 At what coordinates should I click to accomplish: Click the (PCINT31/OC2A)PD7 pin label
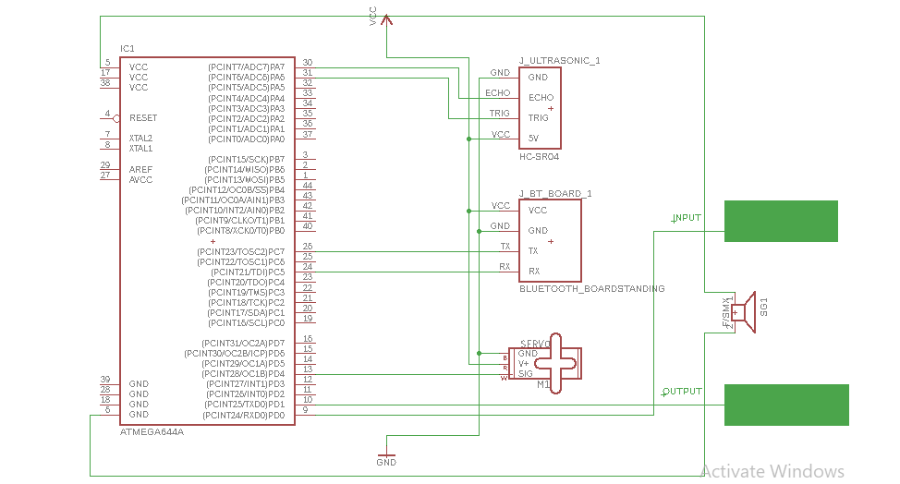click(x=243, y=344)
